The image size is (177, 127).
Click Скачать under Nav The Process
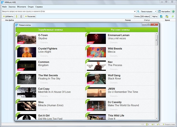pyautogui.click(x=114, y=69)
